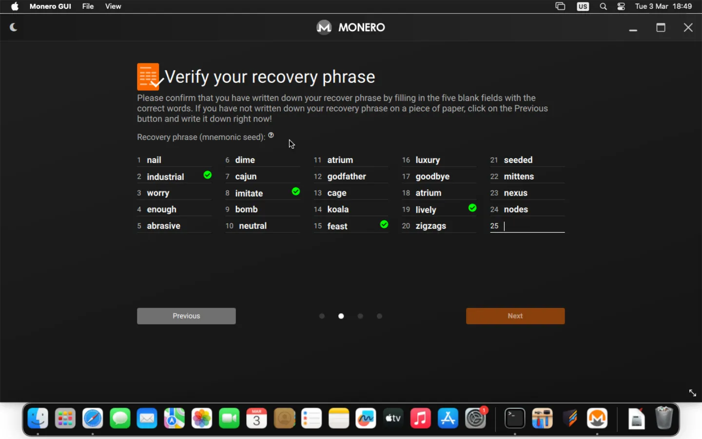Open the View menu
The height and width of the screenshot is (439, 702).
(x=113, y=6)
